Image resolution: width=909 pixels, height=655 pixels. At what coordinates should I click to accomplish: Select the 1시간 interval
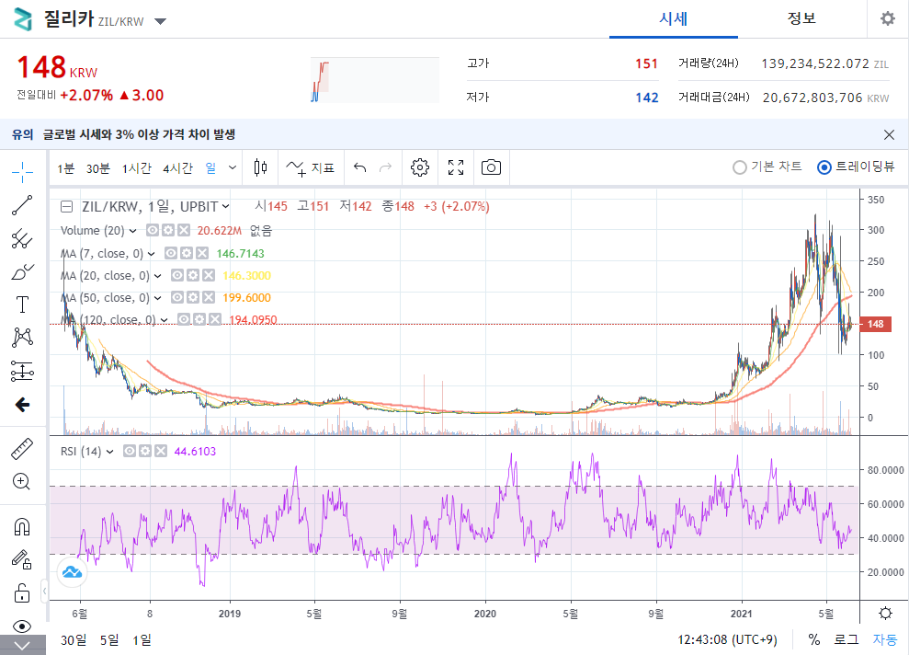point(136,168)
